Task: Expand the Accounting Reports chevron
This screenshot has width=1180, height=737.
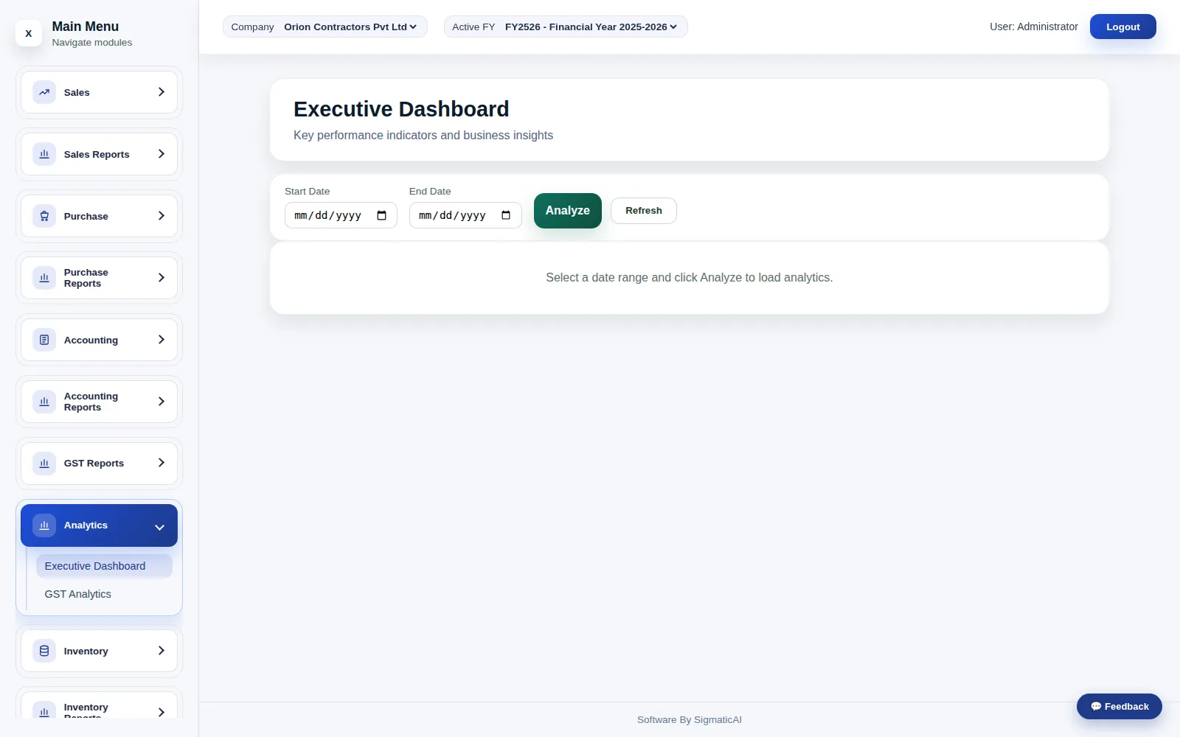Action: tap(161, 402)
